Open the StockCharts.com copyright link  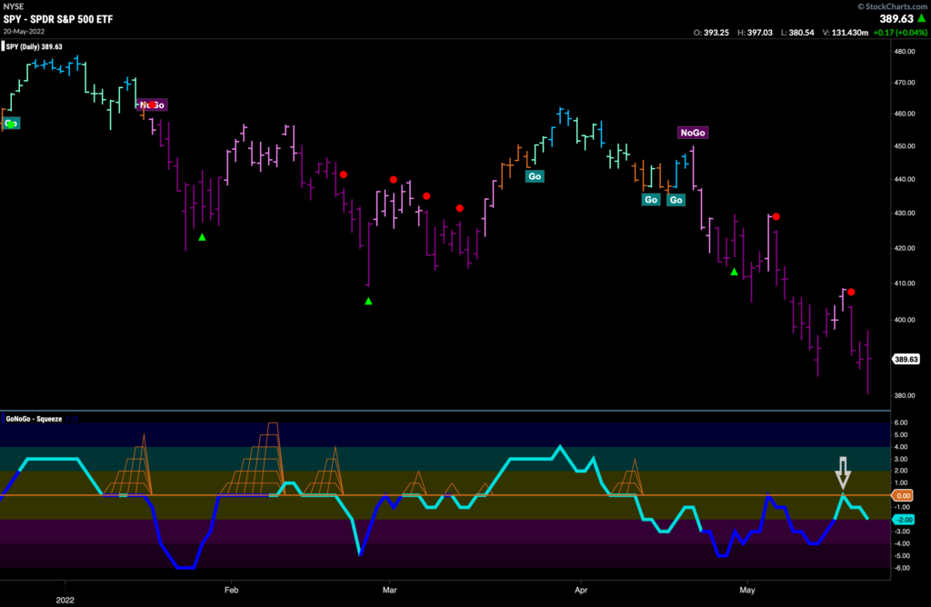tap(893, 6)
